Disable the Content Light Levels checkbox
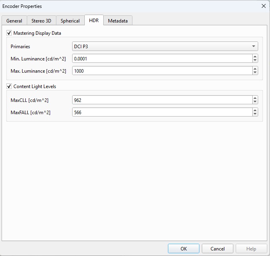Screen dimensions: 270x256 pyautogui.click(x=9, y=86)
